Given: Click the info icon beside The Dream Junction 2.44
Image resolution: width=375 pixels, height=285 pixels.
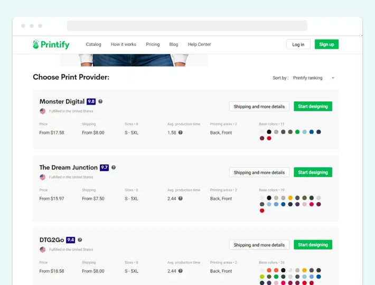Looking at the screenshot, I should click(x=181, y=198).
